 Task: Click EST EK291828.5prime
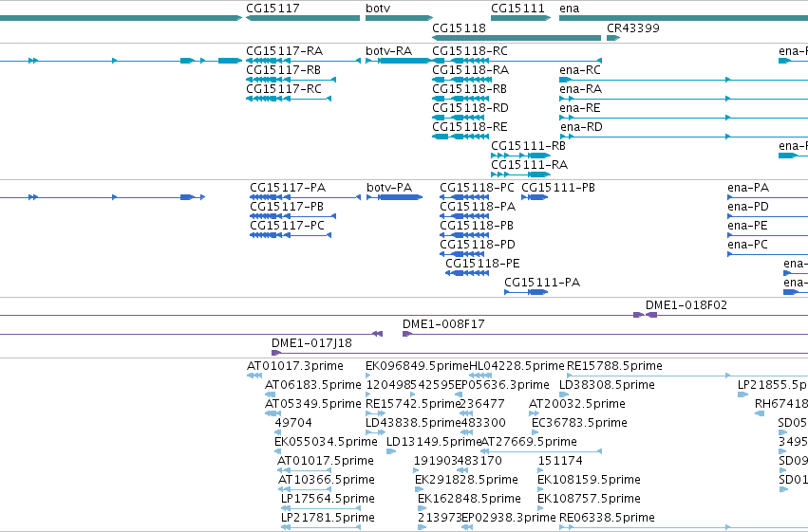click(418, 490)
